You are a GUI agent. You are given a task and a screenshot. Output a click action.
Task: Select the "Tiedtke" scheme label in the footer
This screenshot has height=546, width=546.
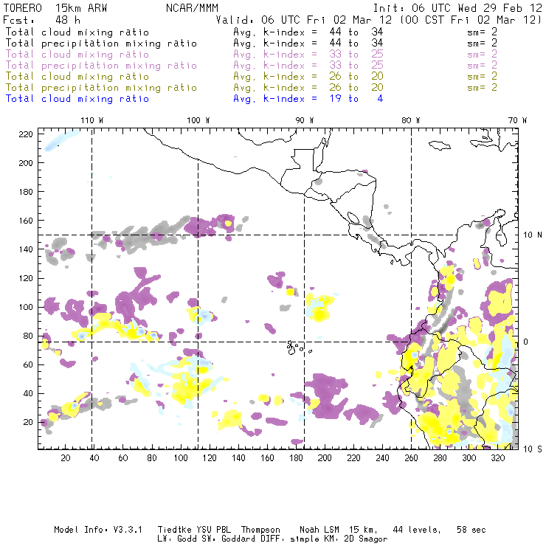174,530
